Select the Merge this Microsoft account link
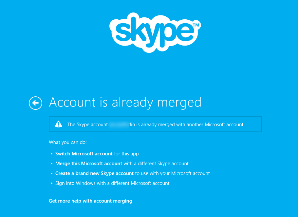Screen dimensions: 298x217 pos(88,164)
